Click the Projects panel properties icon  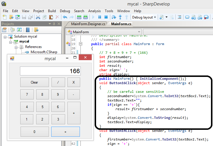(x=4, y=29)
